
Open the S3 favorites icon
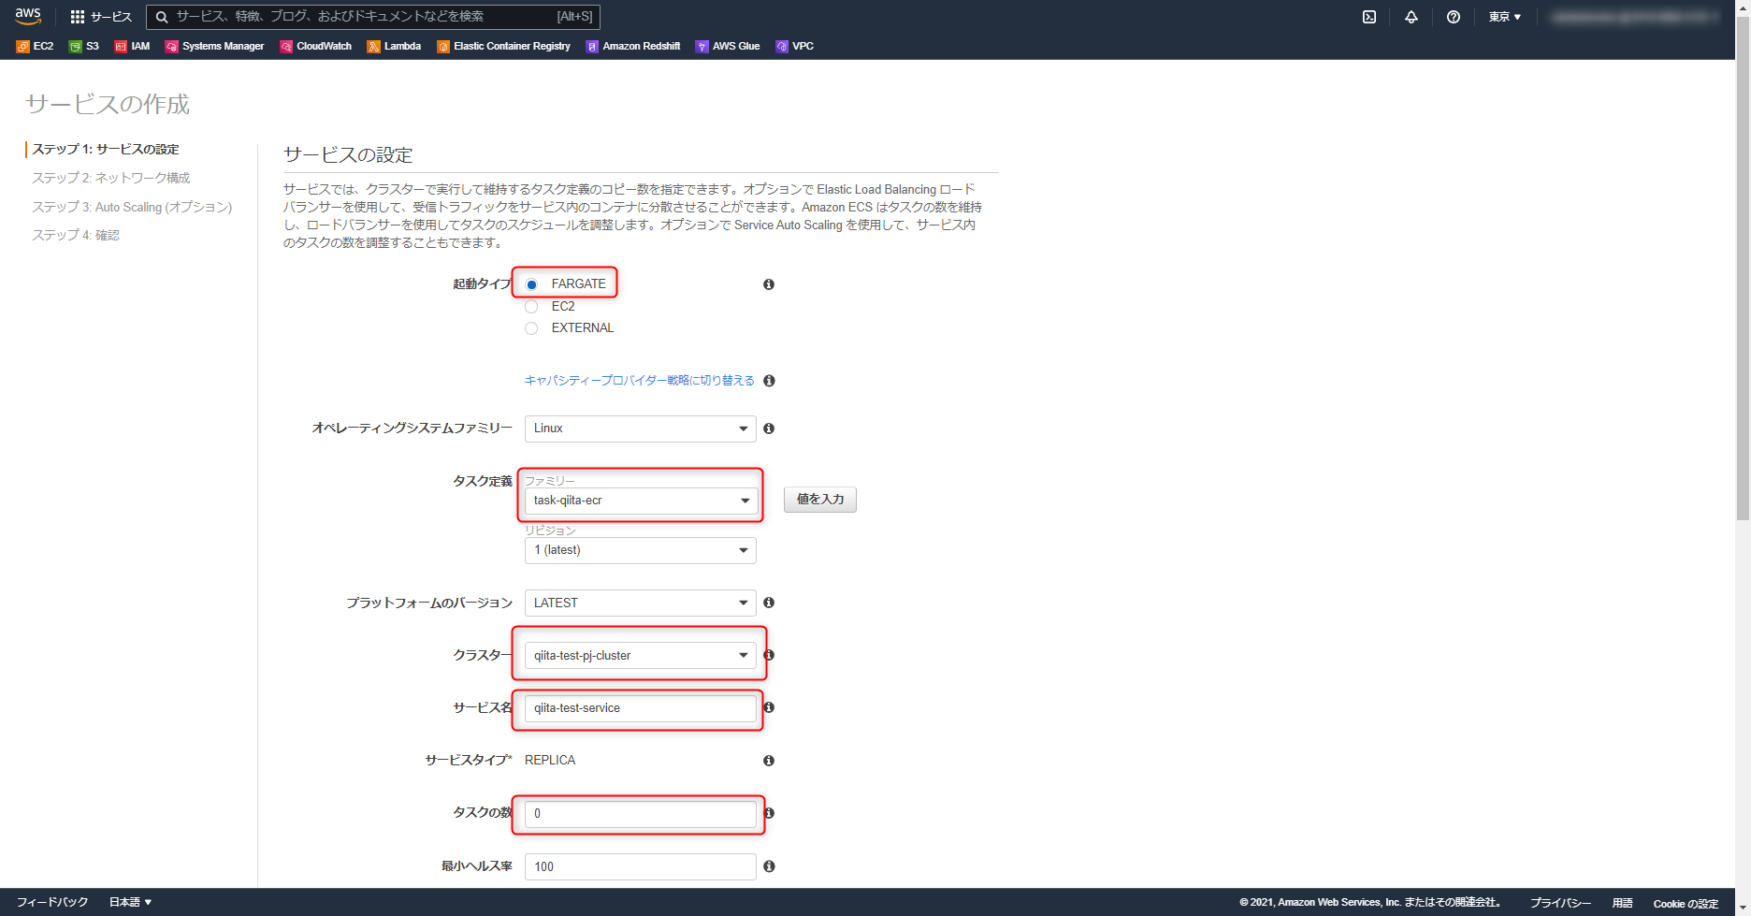(83, 46)
